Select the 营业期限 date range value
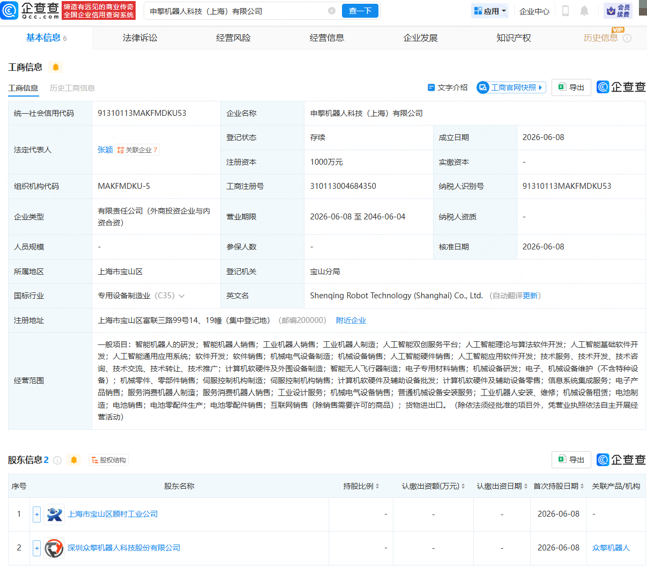Viewport: 647px width, 566px height. pyautogui.click(x=358, y=217)
